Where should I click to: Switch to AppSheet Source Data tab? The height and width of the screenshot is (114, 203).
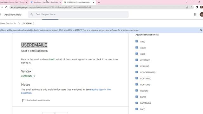click(12, 2)
